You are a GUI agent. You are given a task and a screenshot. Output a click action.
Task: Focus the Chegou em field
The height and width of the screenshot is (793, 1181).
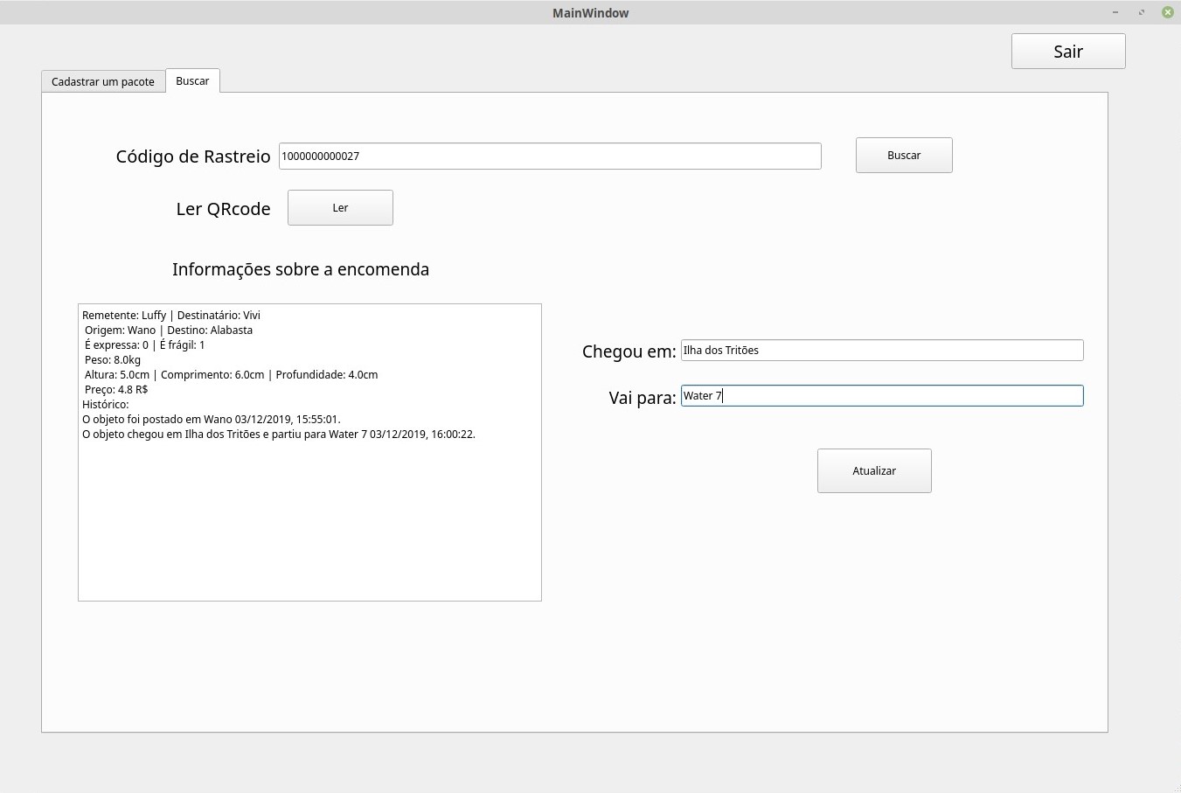tap(882, 350)
